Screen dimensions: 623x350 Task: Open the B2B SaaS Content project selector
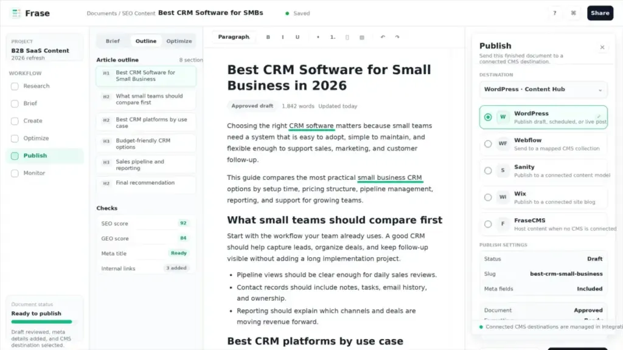pyautogui.click(x=44, y=47)
